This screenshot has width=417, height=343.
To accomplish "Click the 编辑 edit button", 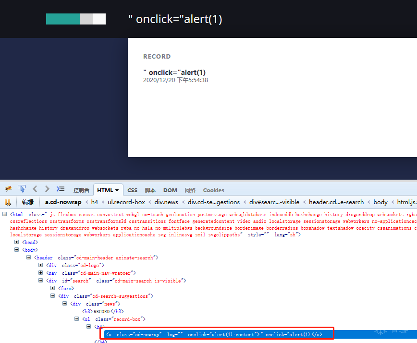I will [28, 202].
